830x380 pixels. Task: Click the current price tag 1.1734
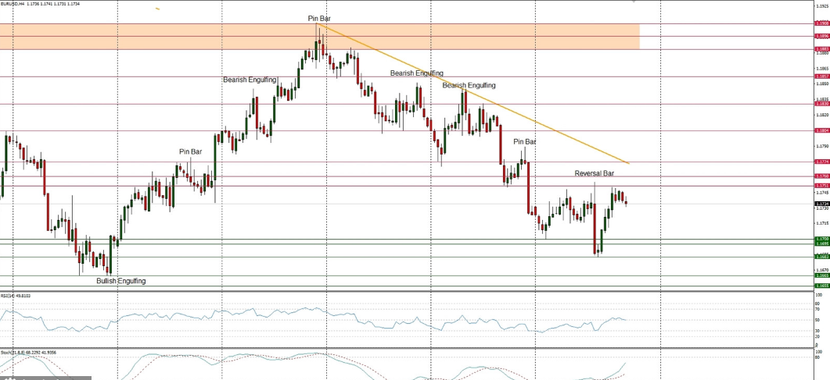click(x=821, y=204)
